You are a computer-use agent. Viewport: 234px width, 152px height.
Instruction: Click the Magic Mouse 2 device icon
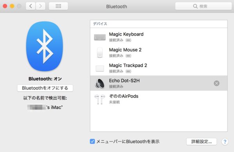pos(100,52)
